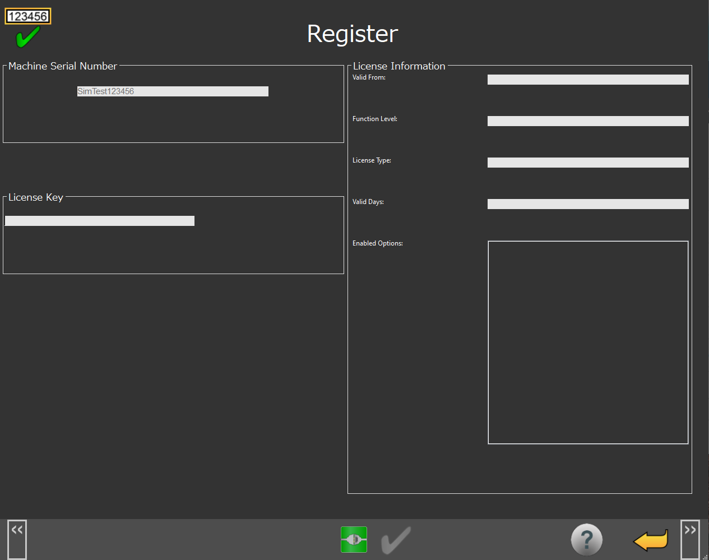Focus the License Key input field
The width and height of the screenshot is (709, 560).
tap(100, 221)
